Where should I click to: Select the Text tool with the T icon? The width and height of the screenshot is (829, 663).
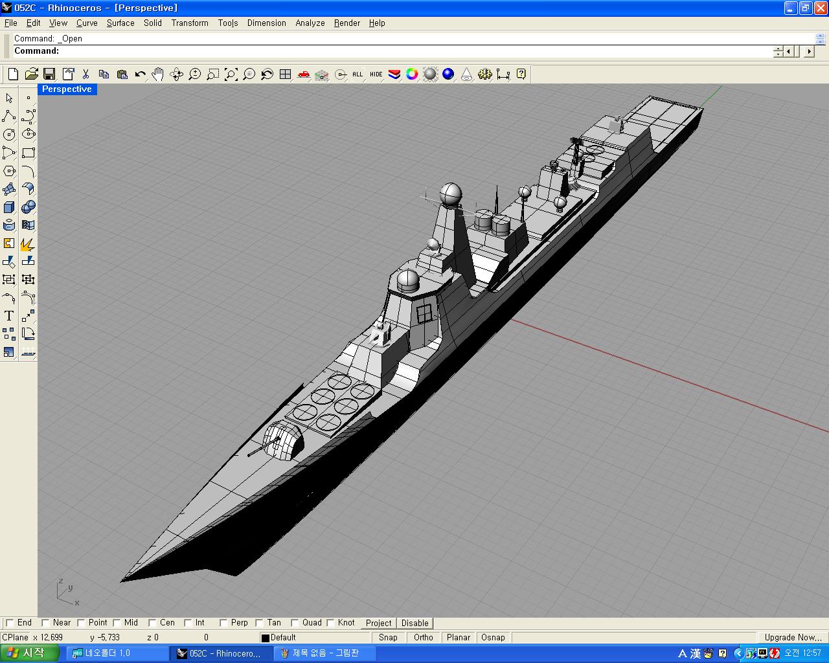[x=9, y=316]
